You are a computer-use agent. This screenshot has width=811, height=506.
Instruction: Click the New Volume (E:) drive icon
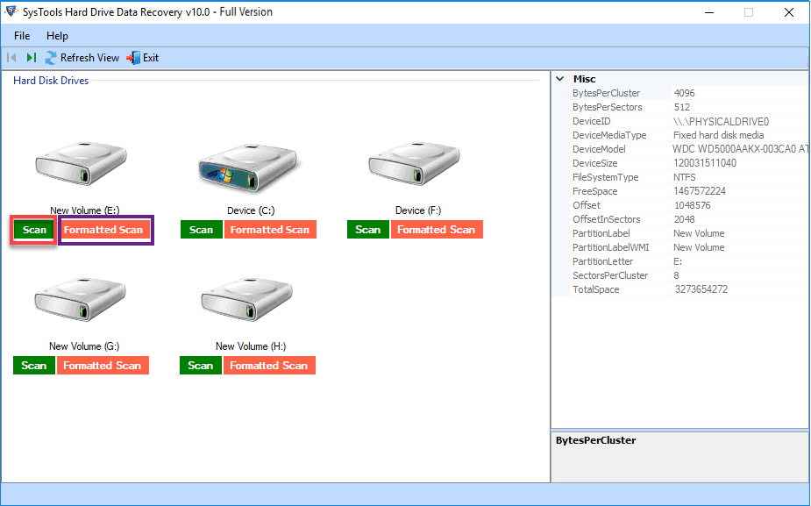[x=83, y=164]
